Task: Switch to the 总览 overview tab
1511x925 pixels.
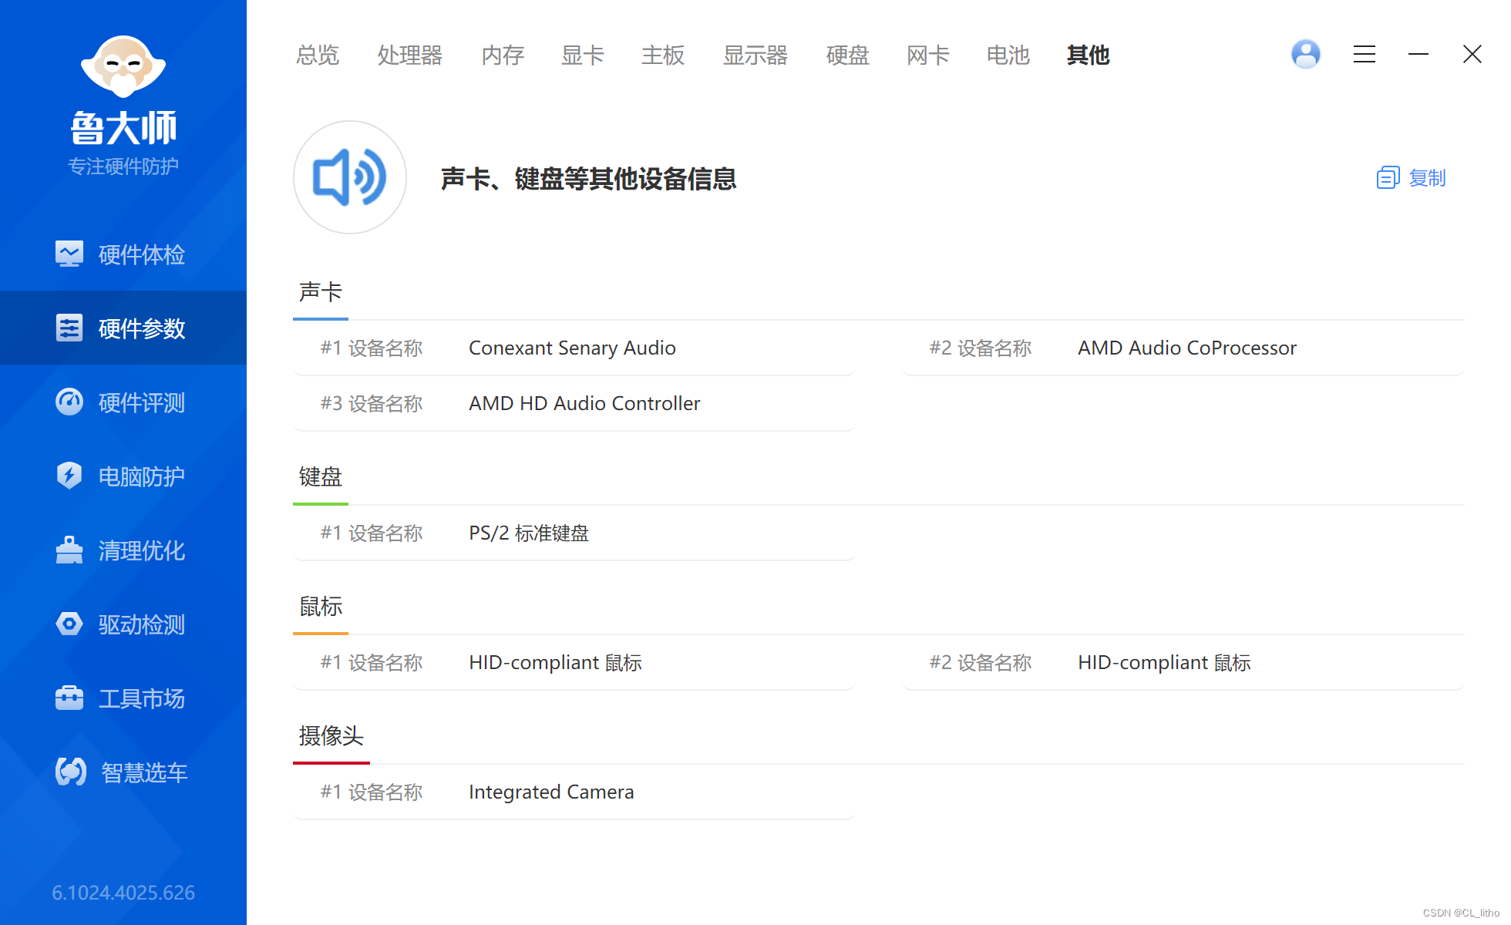Action: [318, 55]
